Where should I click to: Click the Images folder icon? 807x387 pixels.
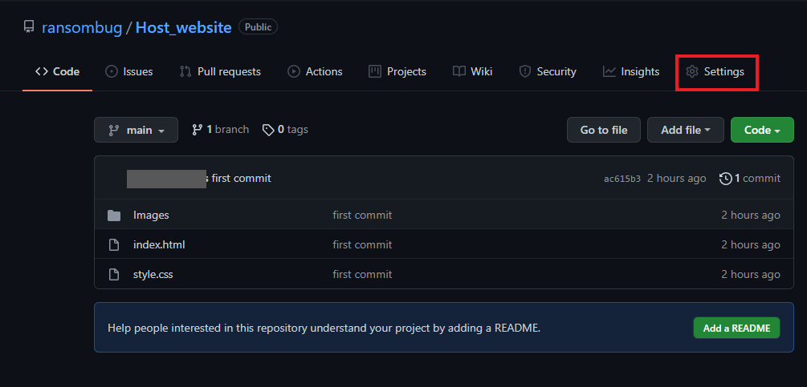[x=114, y=215]
